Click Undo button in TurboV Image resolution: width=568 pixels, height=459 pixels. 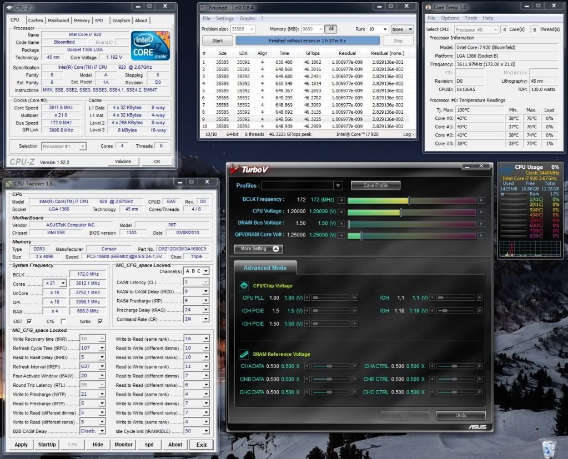click(461, 415)
